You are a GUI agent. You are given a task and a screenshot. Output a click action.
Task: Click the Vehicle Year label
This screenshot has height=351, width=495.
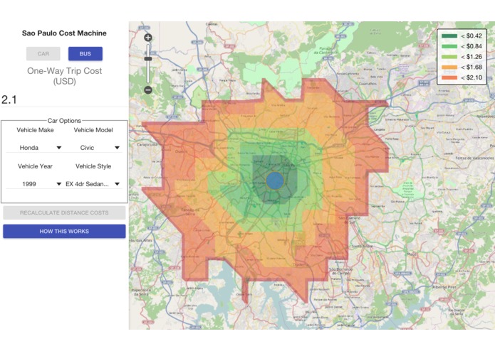coord(35,166)
